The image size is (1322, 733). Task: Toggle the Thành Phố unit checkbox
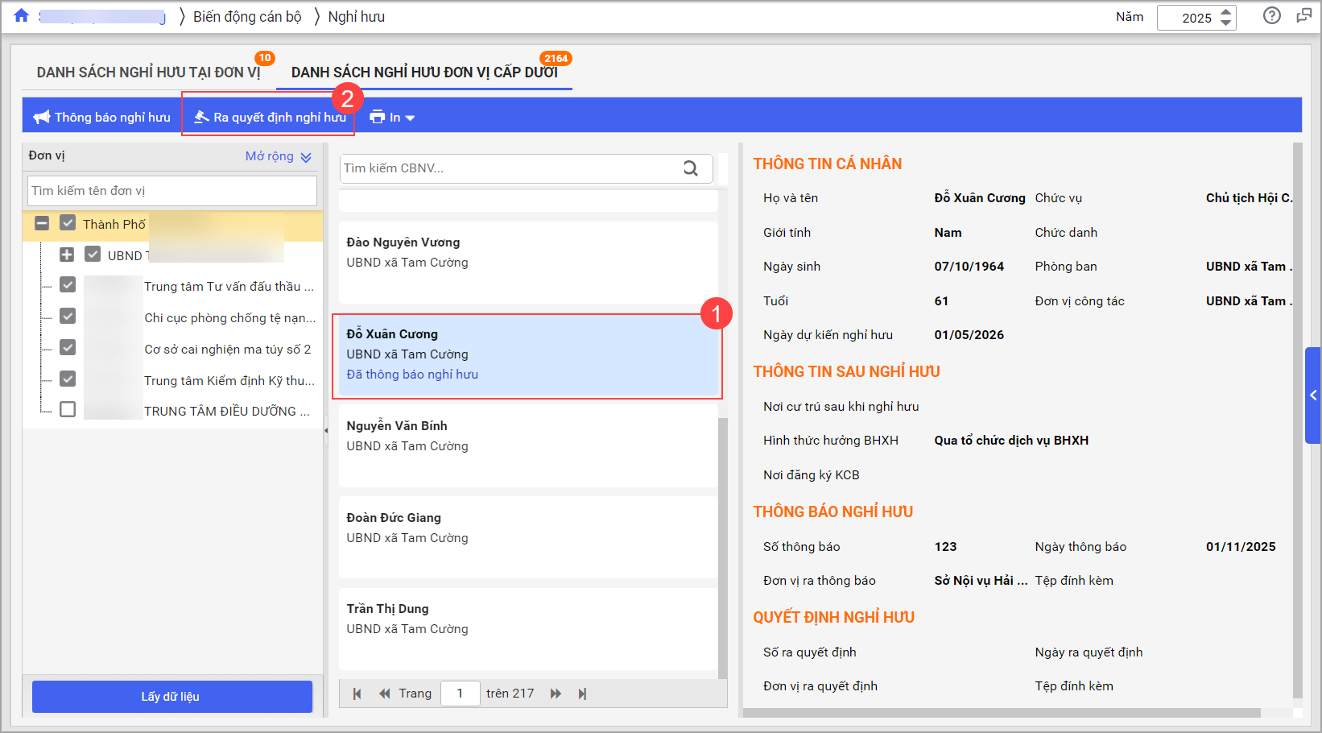pos(68,223)
